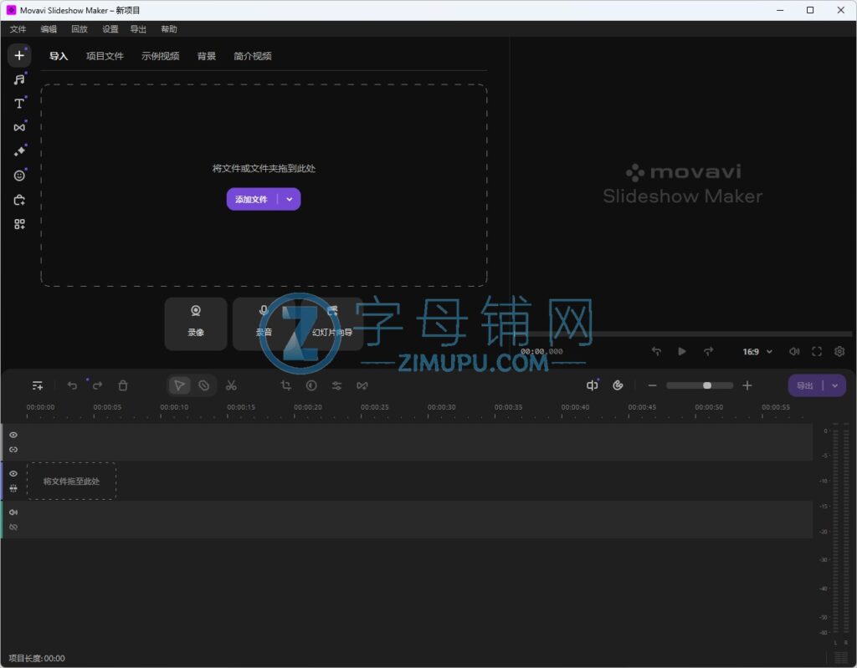Image resolution: width=857 pixels, height=668 pixels.
Task: Open the Sounds music note panel
Action: (x=19, y=79)
